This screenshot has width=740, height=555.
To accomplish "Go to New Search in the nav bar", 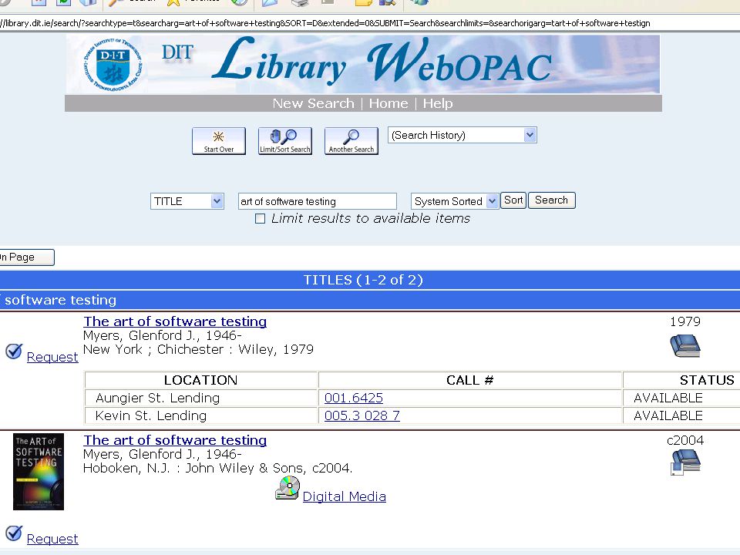I will coord(314,103).
